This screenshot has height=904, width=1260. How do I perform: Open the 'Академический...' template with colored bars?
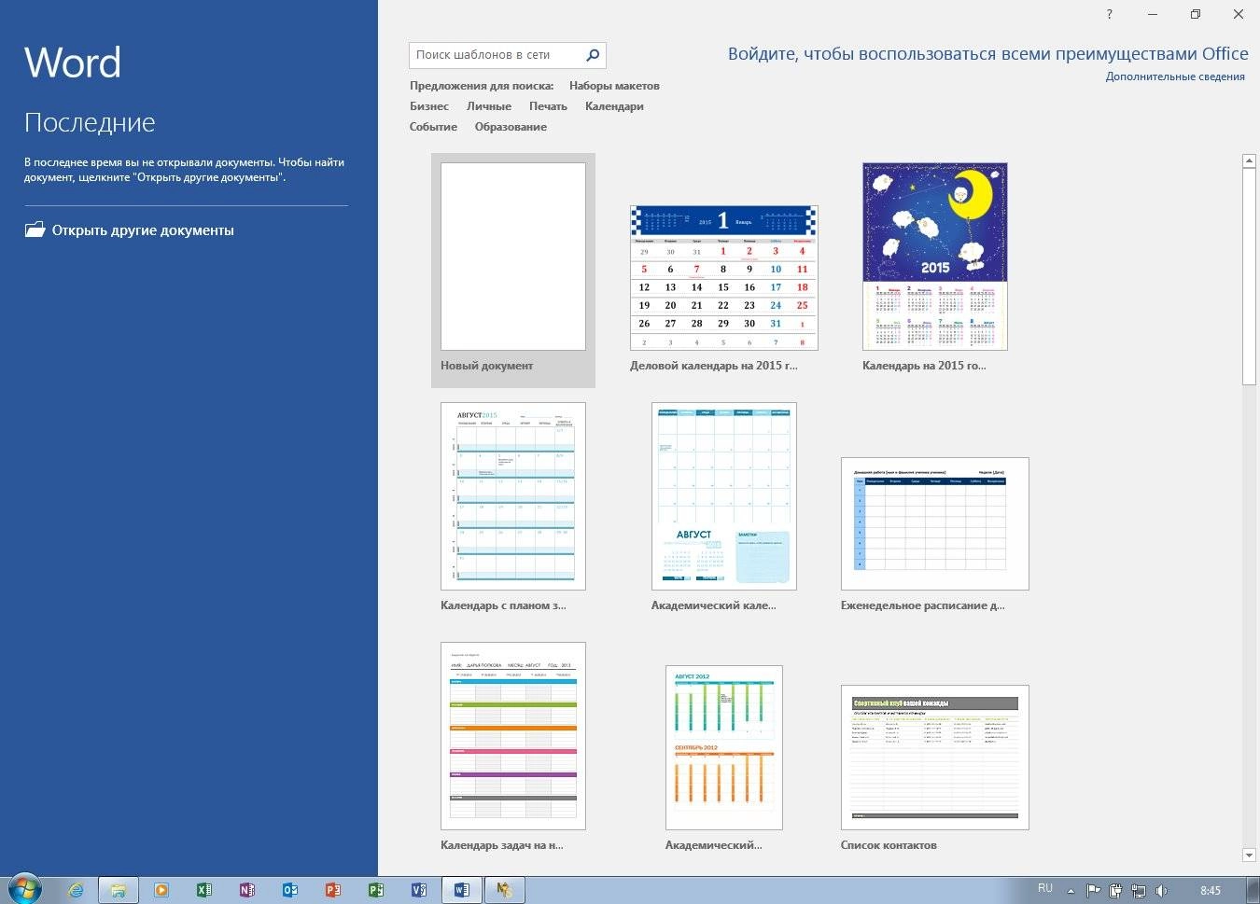point(724,747)
